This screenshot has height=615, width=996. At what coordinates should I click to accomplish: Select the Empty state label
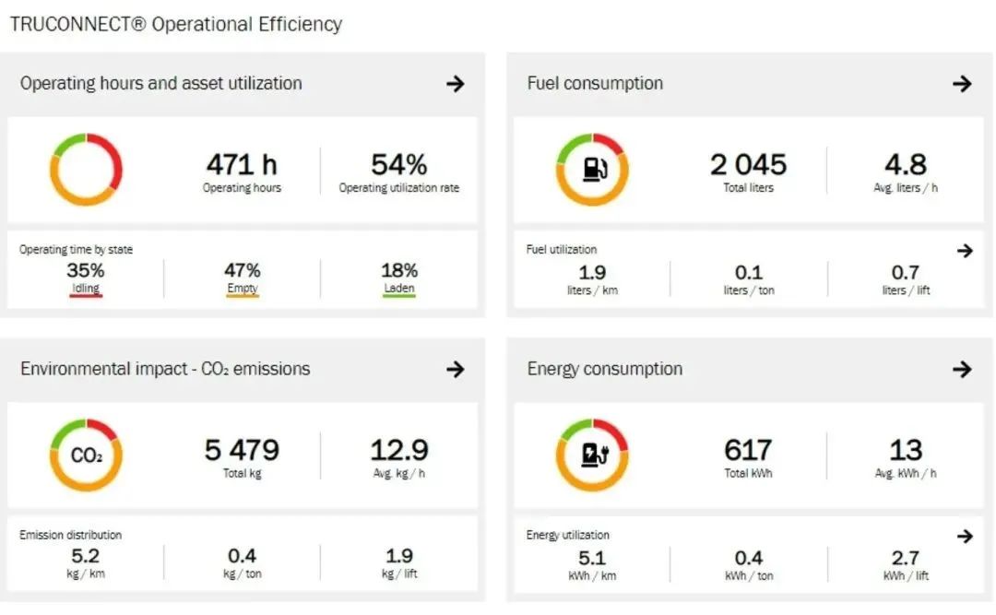(243, 289)
